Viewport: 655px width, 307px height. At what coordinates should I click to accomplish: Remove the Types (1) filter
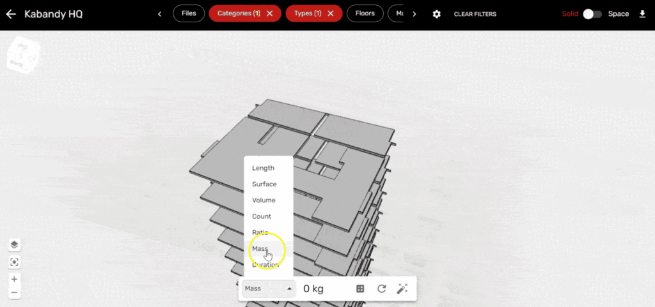pos(331,13)
